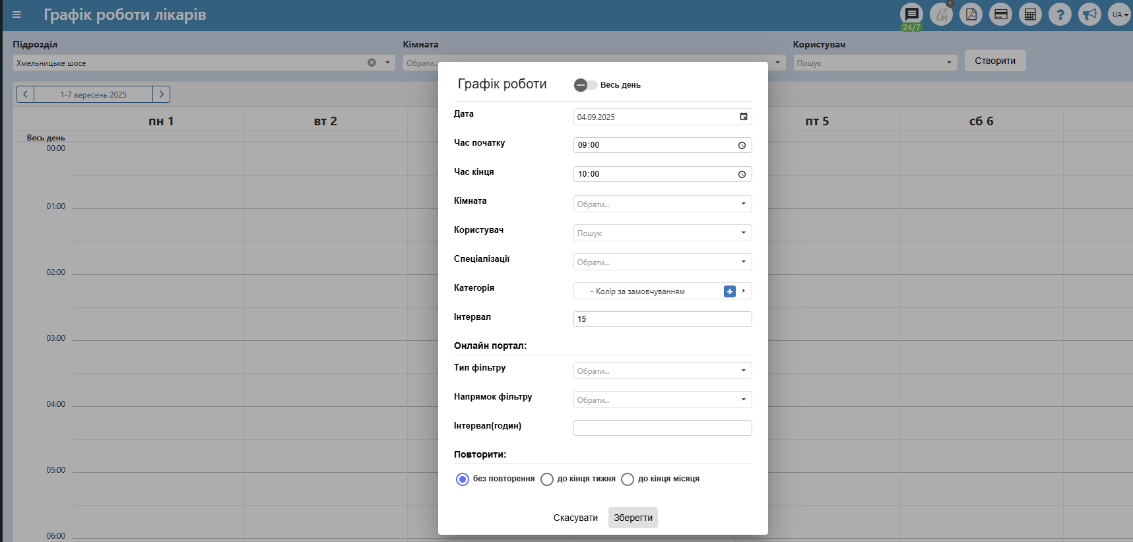The image size is (1133, 542).
Task: Click Зберегти to save the schedule
Action: pos(633,518)
